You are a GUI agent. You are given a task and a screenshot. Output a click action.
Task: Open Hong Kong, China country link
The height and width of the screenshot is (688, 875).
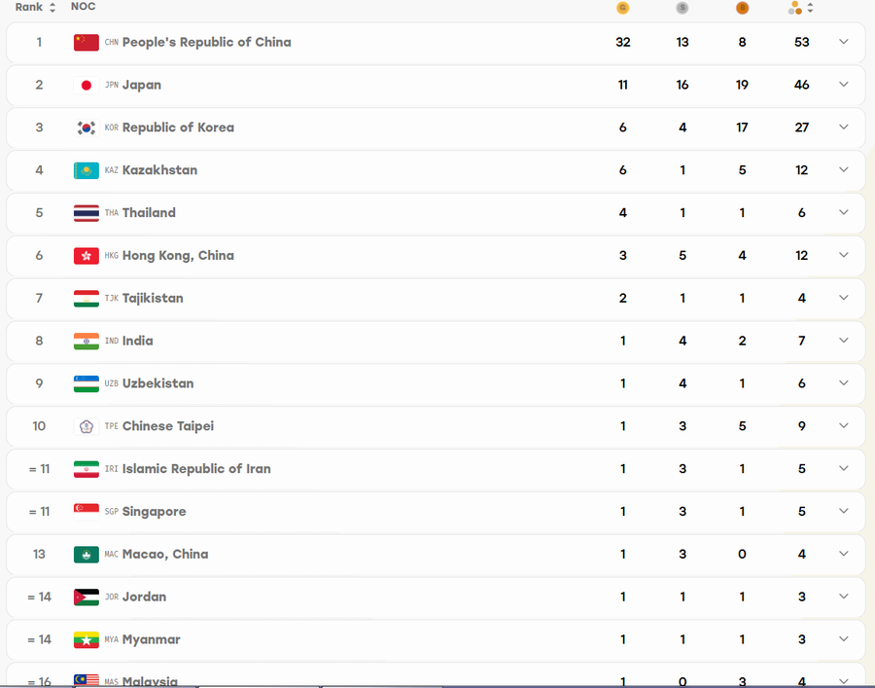tap(178, 256)
